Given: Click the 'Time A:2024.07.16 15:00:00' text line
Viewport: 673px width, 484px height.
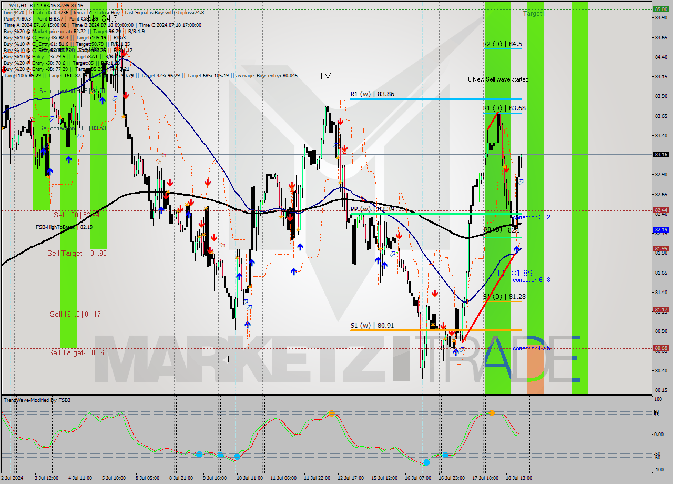Looking at the screenshot, I should pos(35,25).
